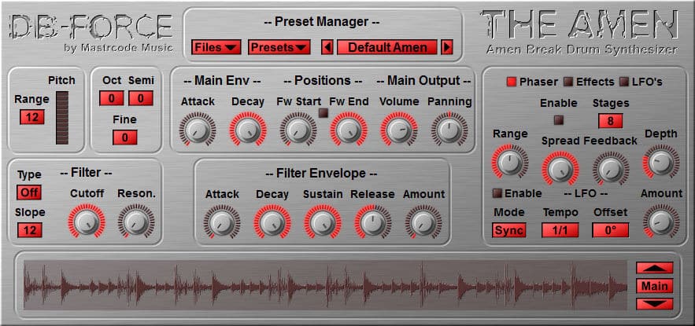Toggle the Phaser Enable LED

[559, 119]
